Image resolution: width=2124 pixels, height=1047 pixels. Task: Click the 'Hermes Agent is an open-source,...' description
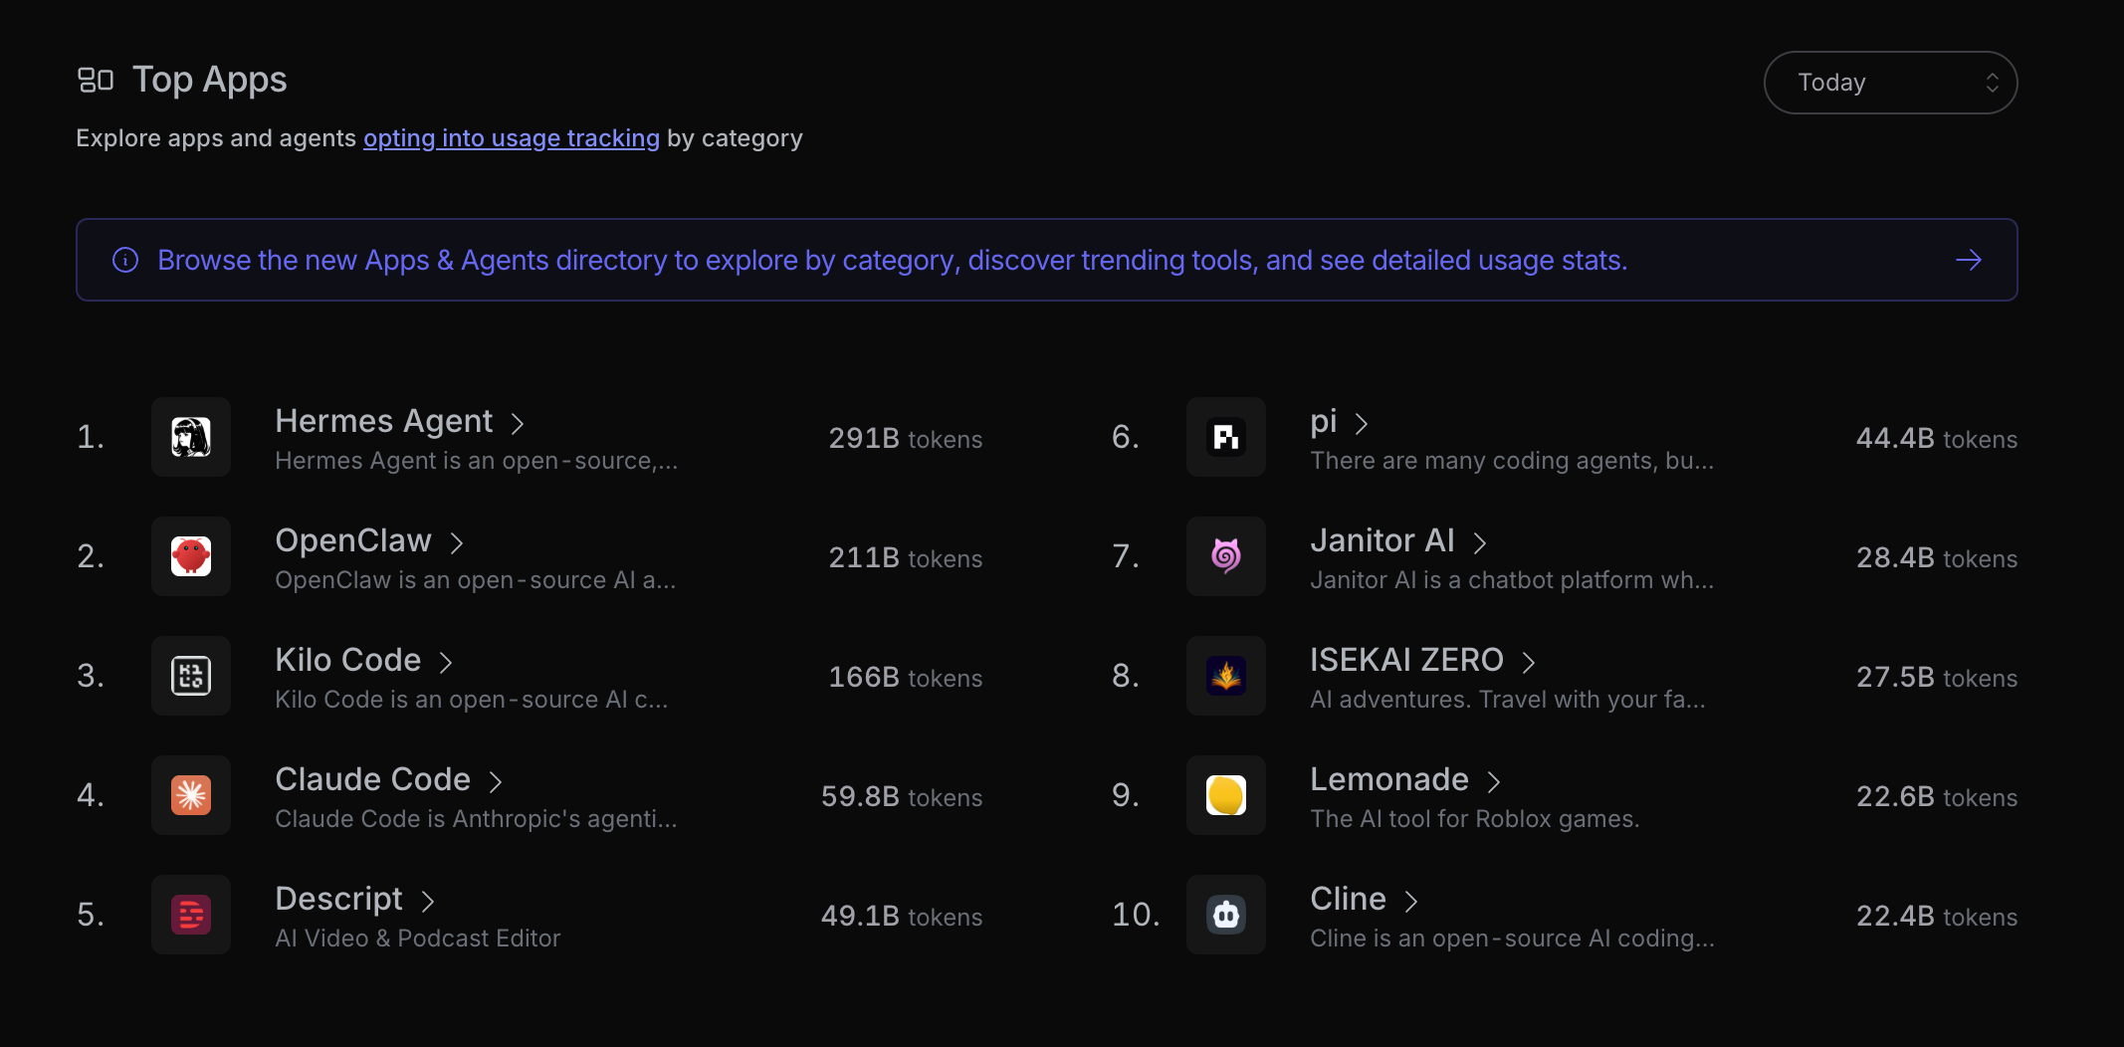point(477,461)
